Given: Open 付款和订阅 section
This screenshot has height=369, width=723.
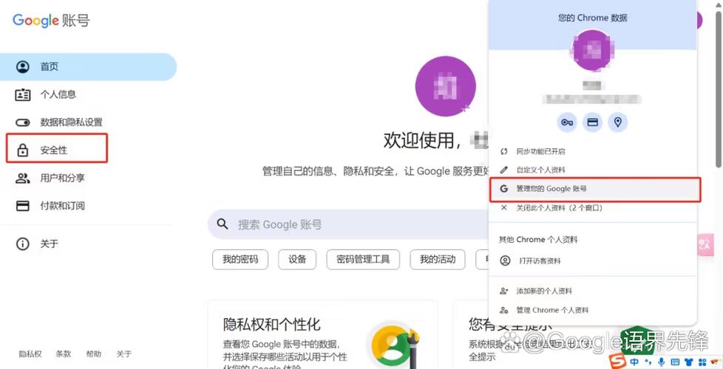Looking at the screenshot, I should click(x=62, y=206).
